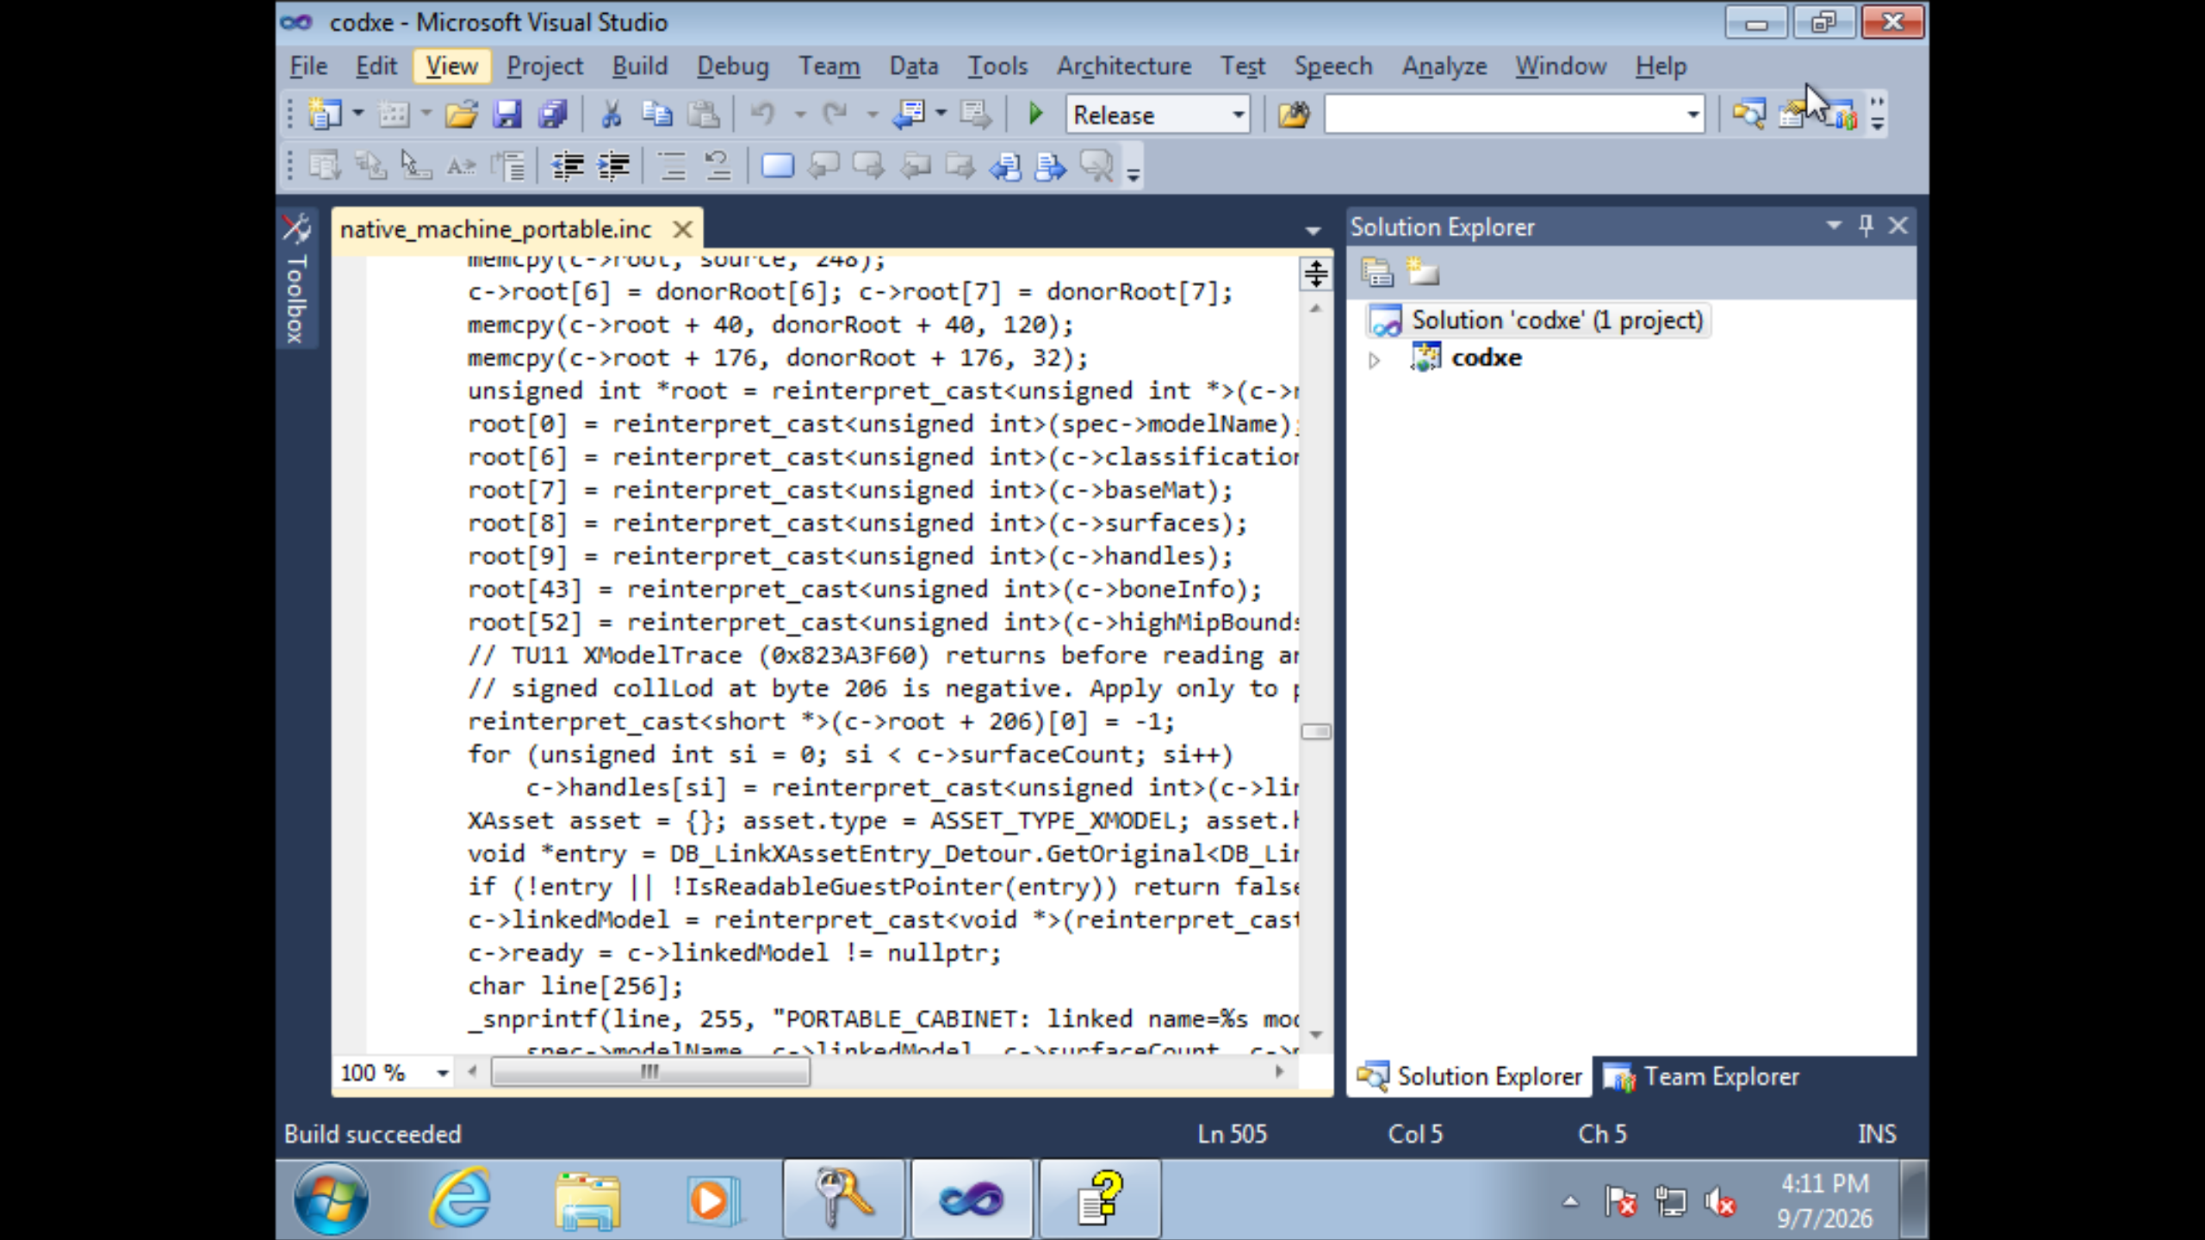Click the Properties icon in Solution Explorer

pyautogui.click(x=1377, y=272)
